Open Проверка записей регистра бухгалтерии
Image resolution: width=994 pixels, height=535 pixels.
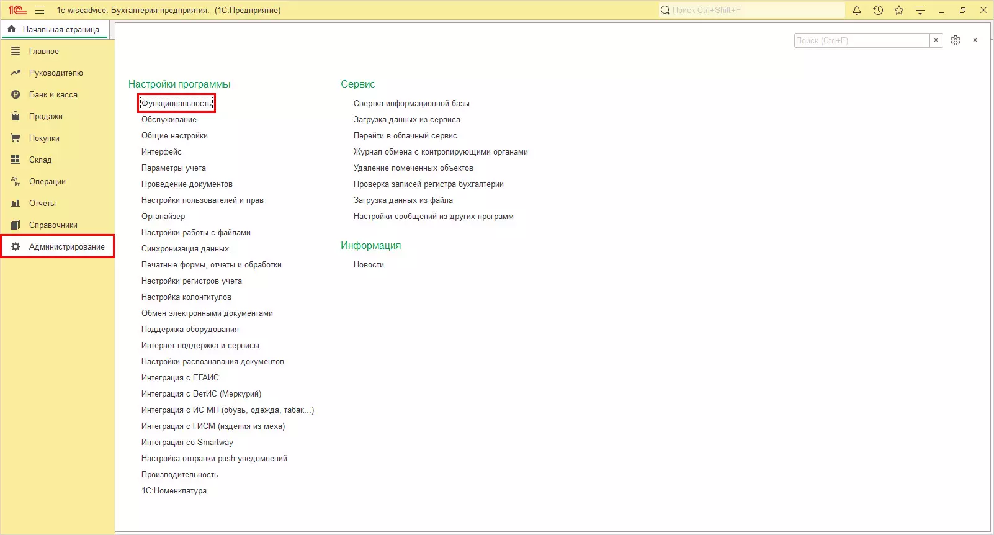click(429, 184)
